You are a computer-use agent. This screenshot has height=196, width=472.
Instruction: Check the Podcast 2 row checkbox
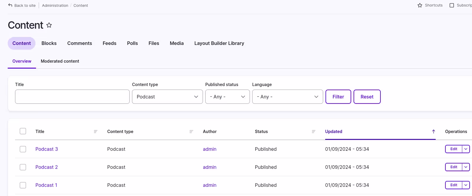coord(23,167)
